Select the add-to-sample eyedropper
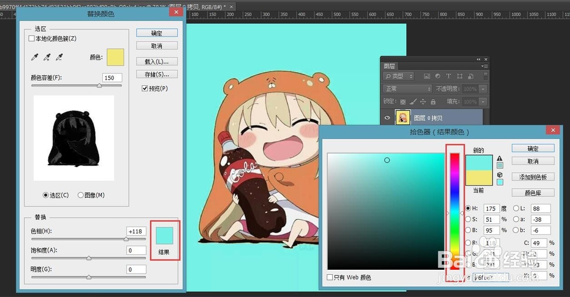 (47, 57)
